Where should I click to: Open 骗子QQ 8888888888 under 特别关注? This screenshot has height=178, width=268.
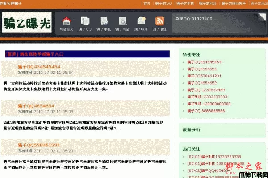[x=206, y=111]
